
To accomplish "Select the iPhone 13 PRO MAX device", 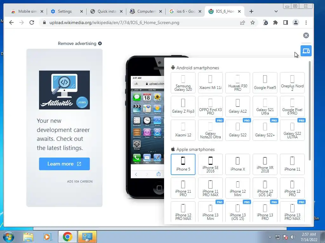I will (x=292, y=212).
